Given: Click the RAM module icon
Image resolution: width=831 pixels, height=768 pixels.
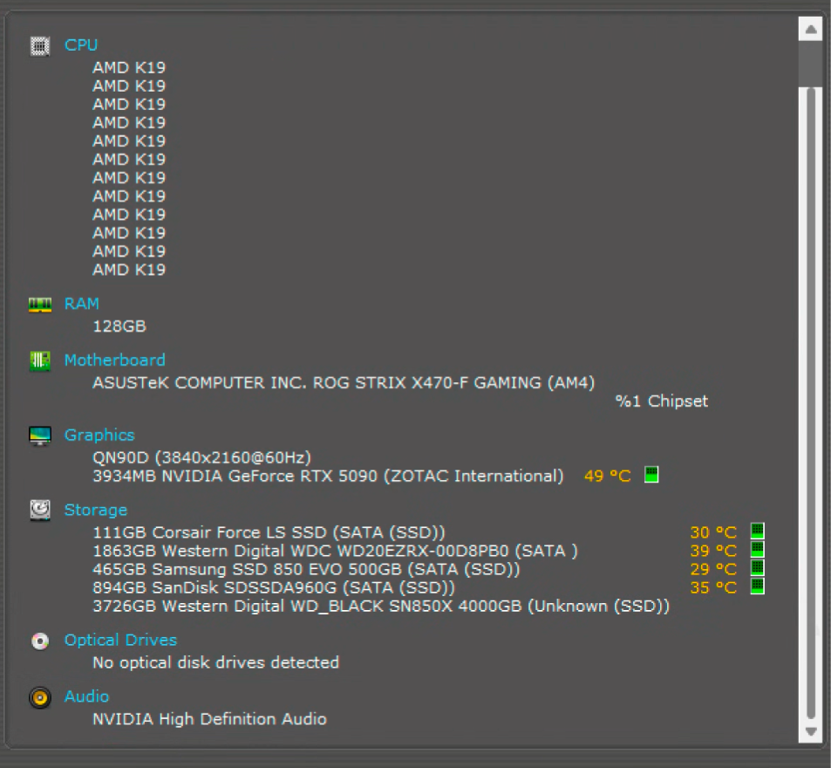Looking at the screenshot, I should point(40,305).
